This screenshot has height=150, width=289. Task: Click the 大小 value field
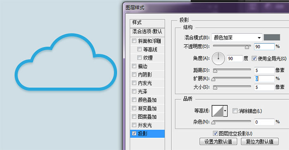[264, 87]
